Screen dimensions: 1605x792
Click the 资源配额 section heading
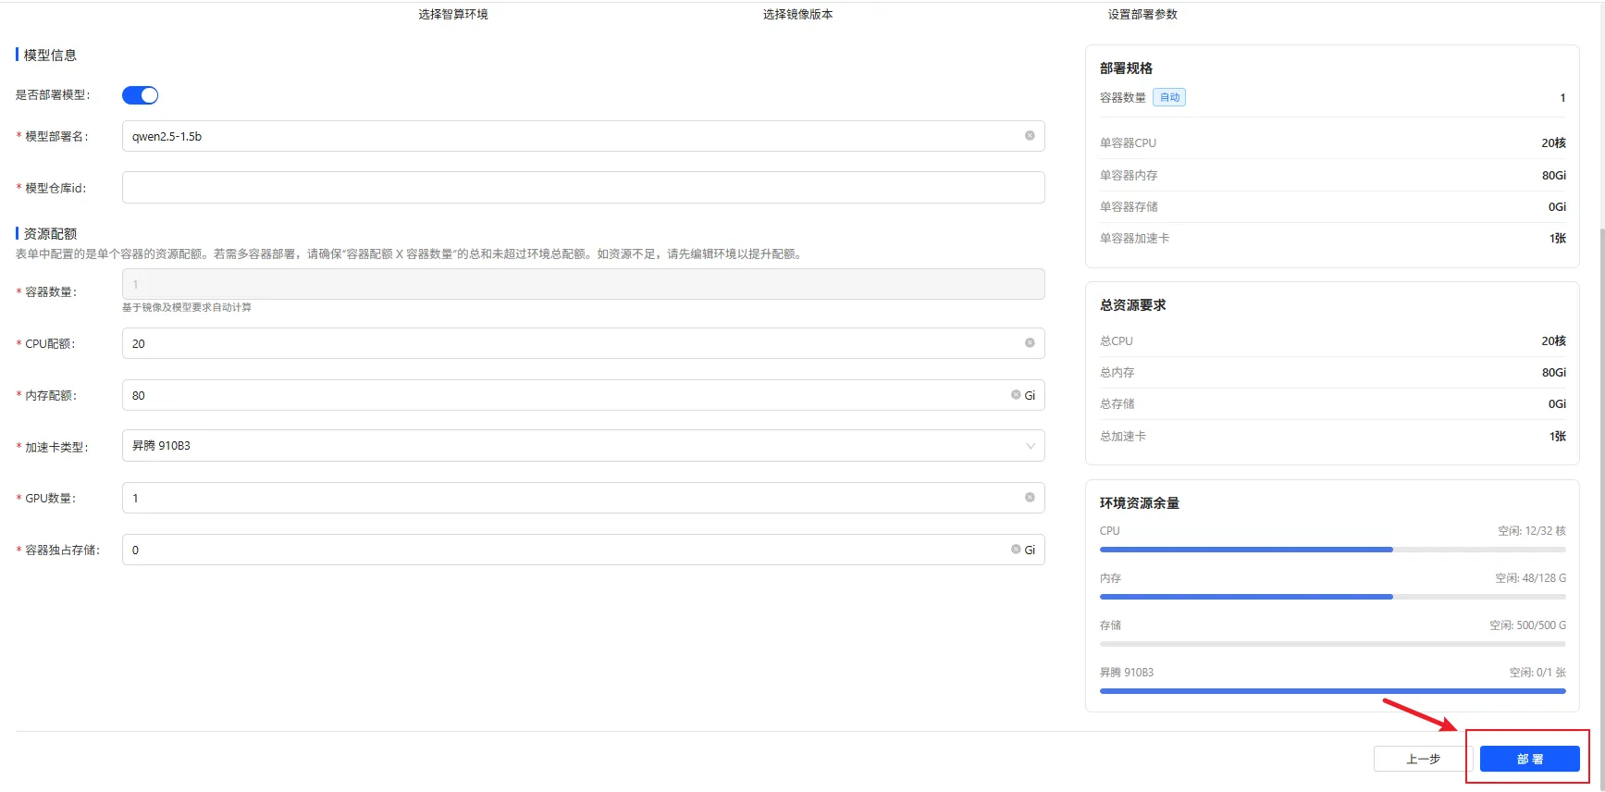50,234
